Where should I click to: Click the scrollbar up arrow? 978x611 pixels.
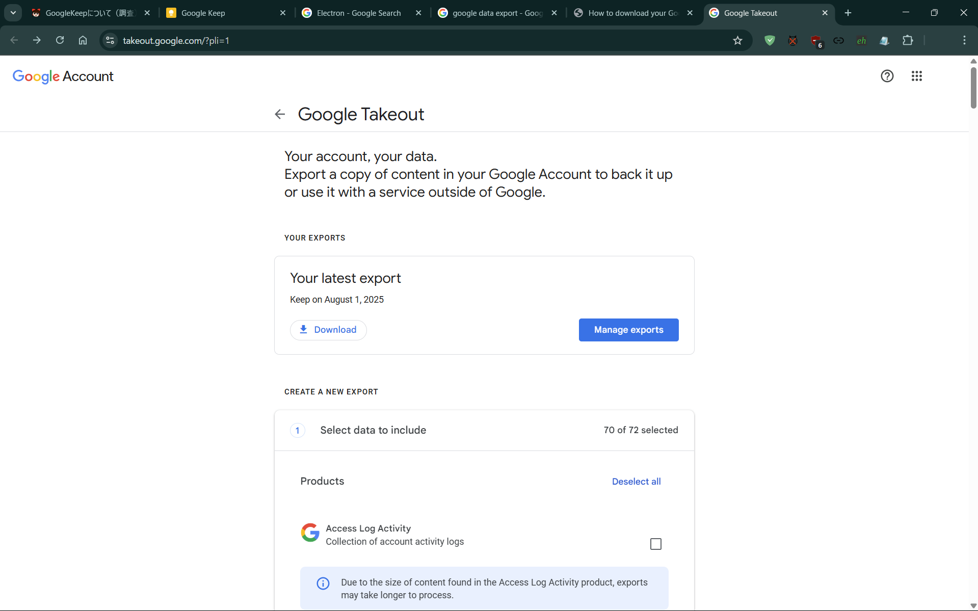click(x=973, y=61)
